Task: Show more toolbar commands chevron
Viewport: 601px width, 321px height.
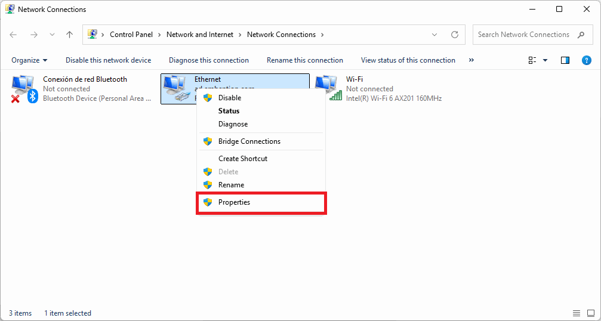Action: coord(471,60)
